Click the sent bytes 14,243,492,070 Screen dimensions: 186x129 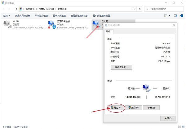[133, 97]
